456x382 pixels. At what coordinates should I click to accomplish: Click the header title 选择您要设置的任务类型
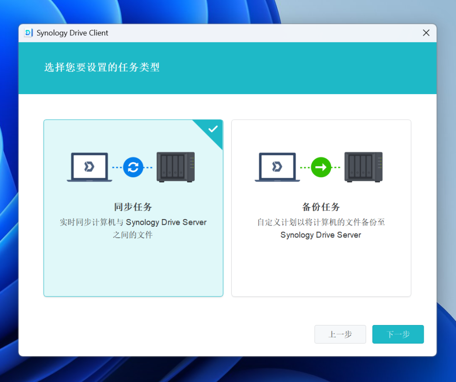click(x=102, y=67)
